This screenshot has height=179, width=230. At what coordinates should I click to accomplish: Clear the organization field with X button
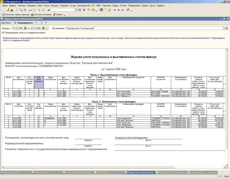(x=227, y=28)
